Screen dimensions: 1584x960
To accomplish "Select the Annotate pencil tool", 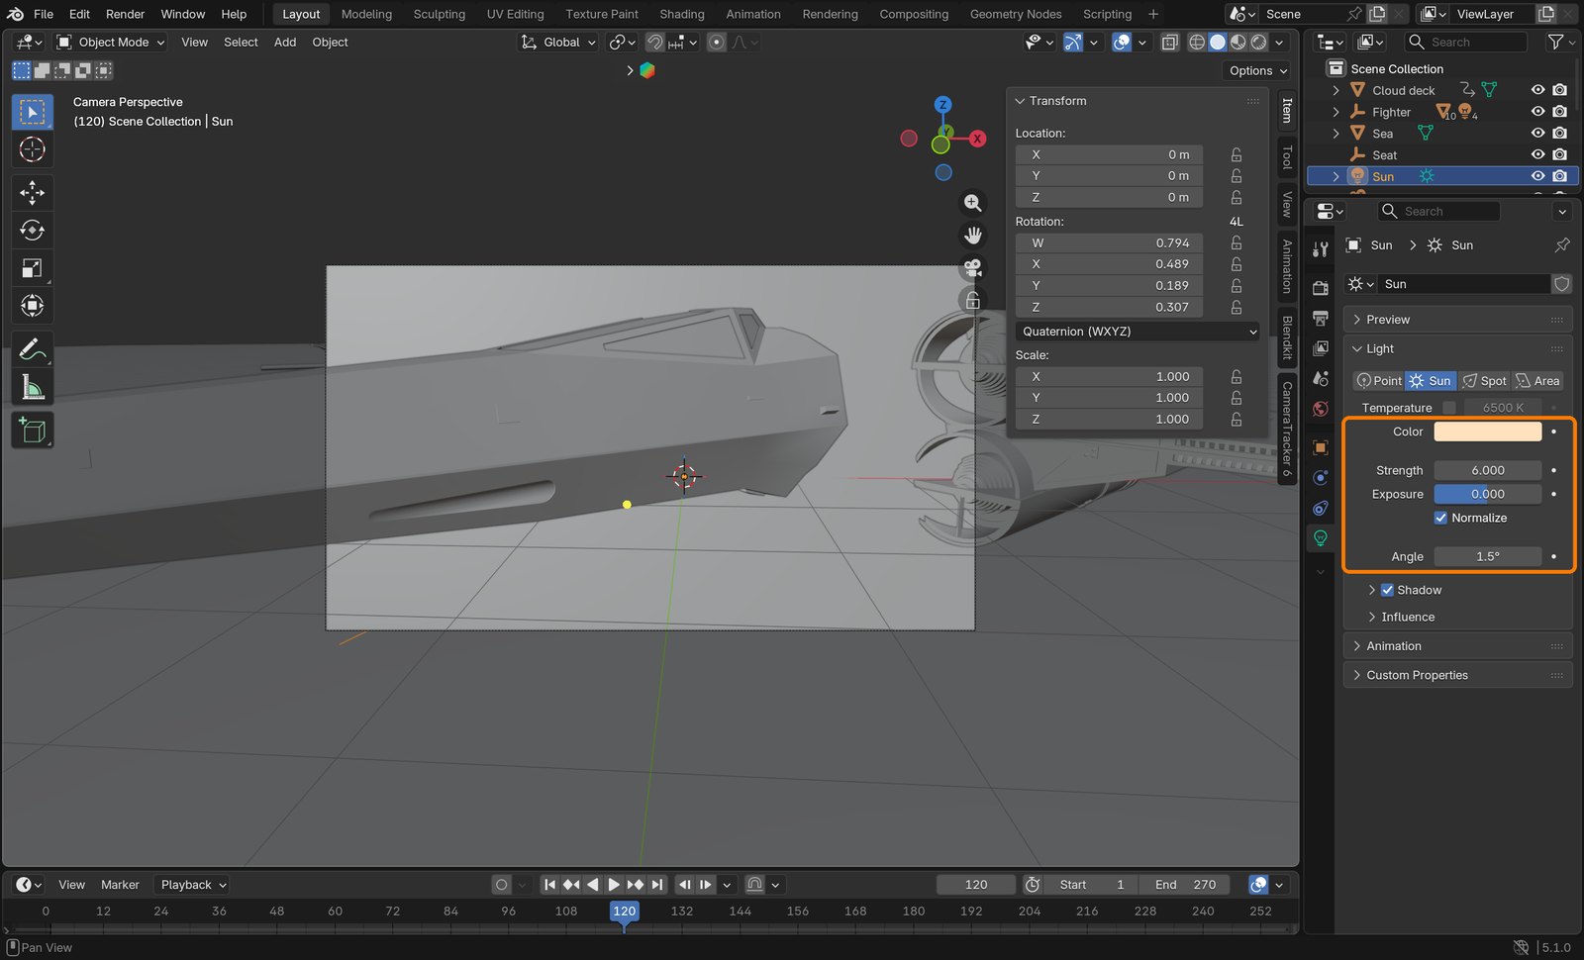I will click(x=33, y=349).
